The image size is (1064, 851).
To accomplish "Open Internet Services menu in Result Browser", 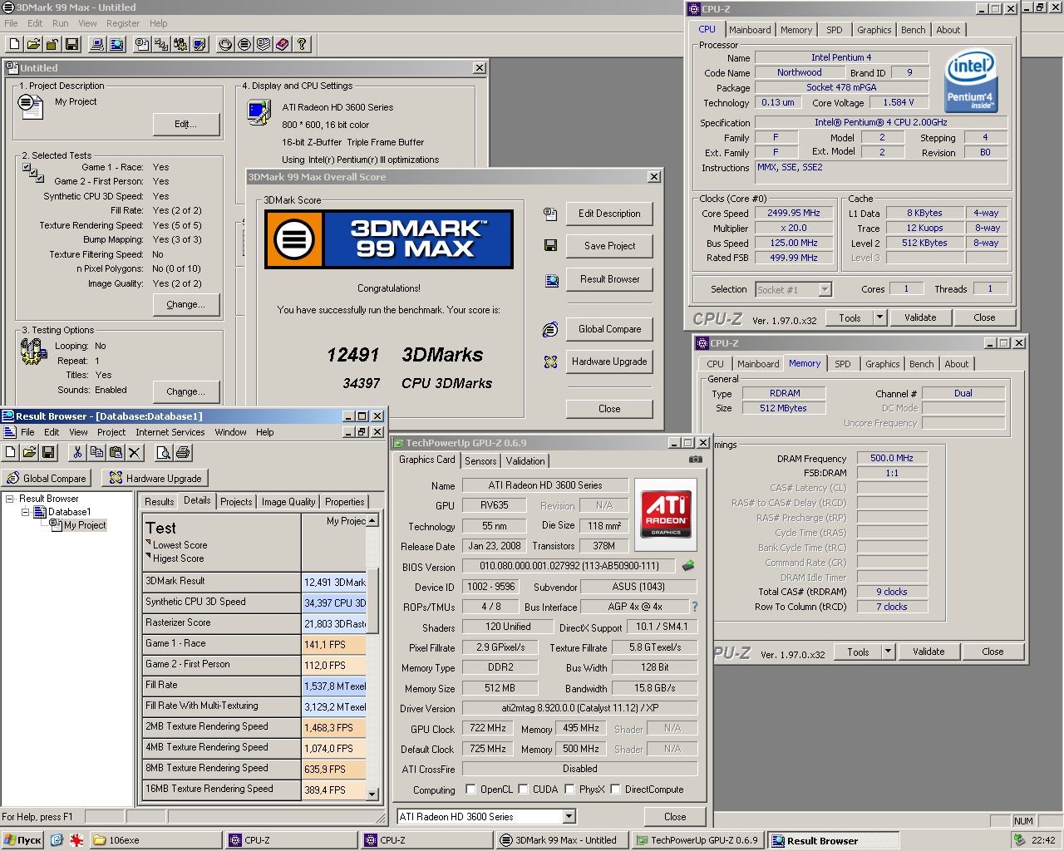I will tap(170, 432).
